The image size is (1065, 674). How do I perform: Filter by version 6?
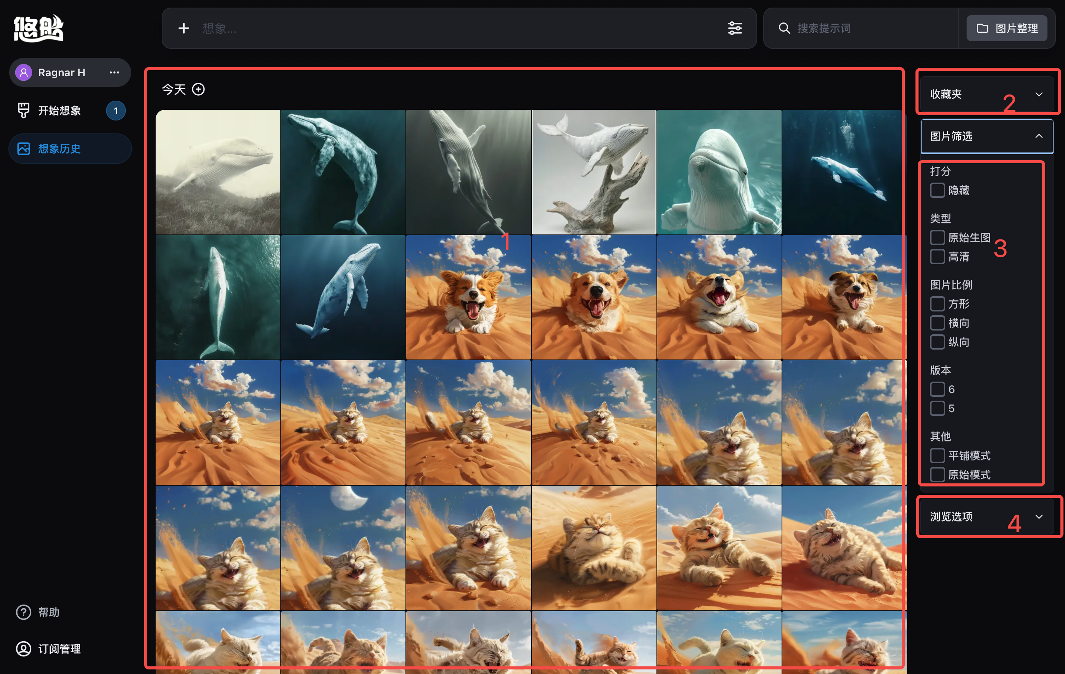937,389
